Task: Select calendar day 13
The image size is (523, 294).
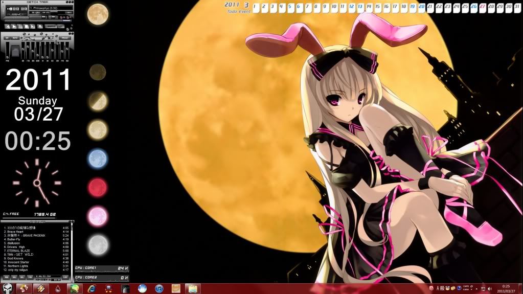Action: (x=360, y=8)
